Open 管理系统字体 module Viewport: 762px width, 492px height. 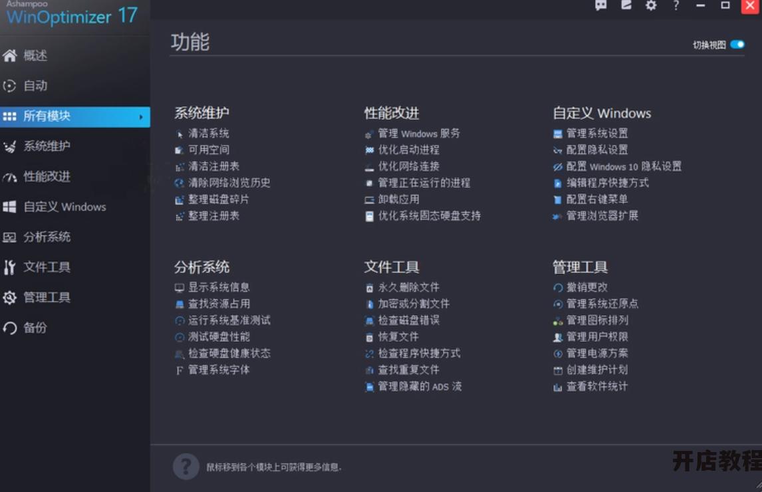[x=219, y=370]
